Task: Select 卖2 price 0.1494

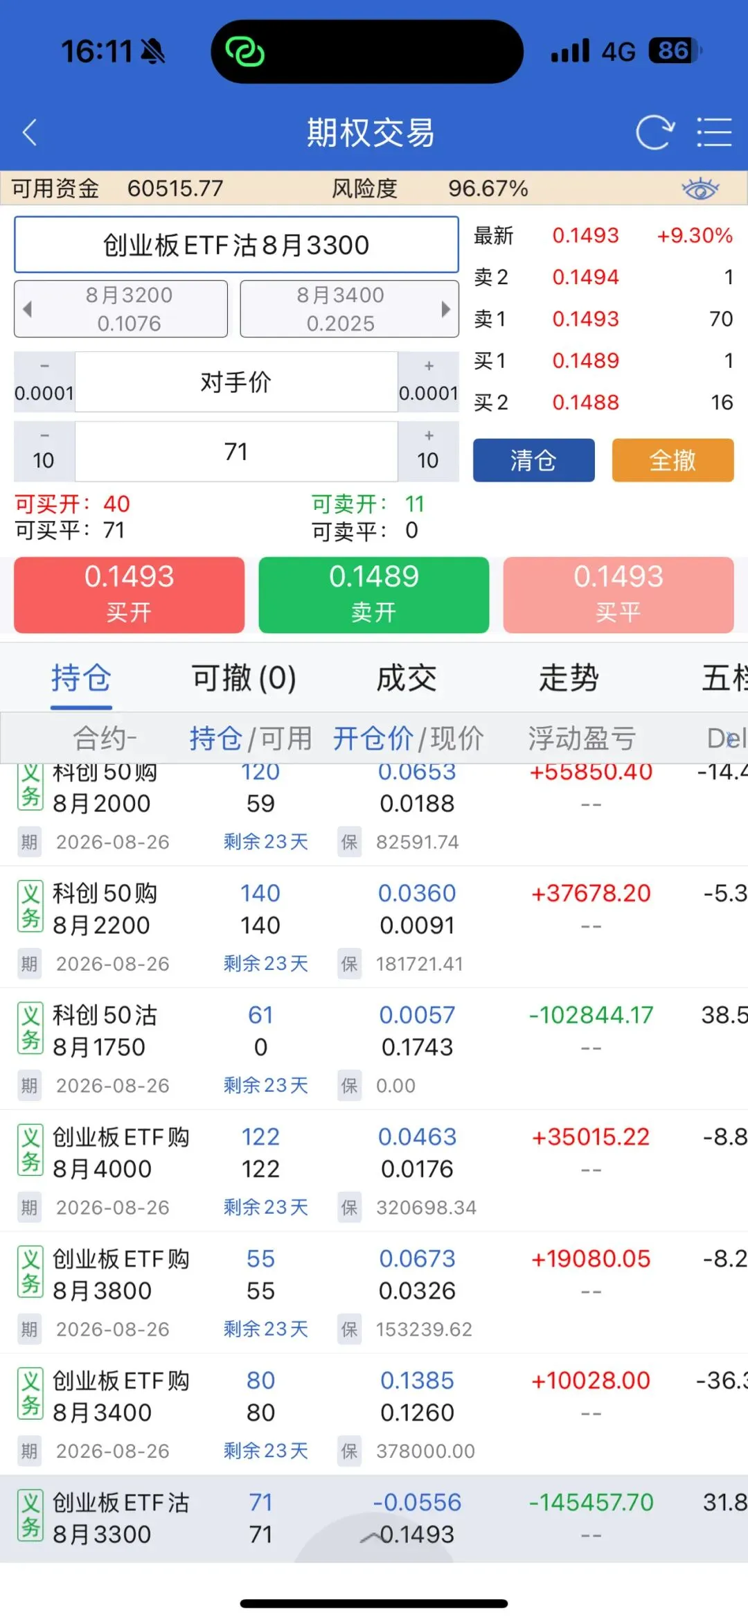Action: click(x=585, y=277)
